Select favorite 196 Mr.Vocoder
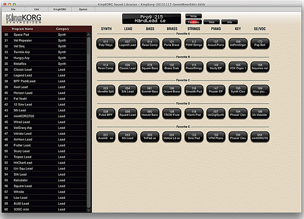304x219 pixels. [260, 113]
